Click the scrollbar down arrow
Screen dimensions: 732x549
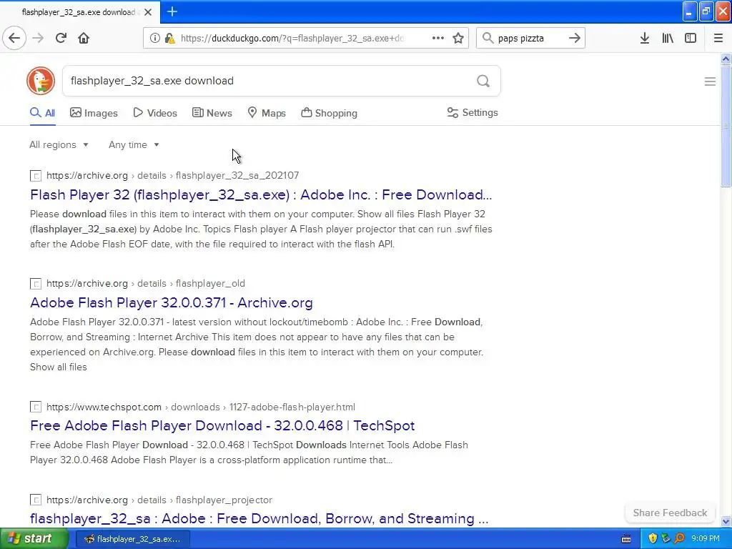tap(726, 521)
